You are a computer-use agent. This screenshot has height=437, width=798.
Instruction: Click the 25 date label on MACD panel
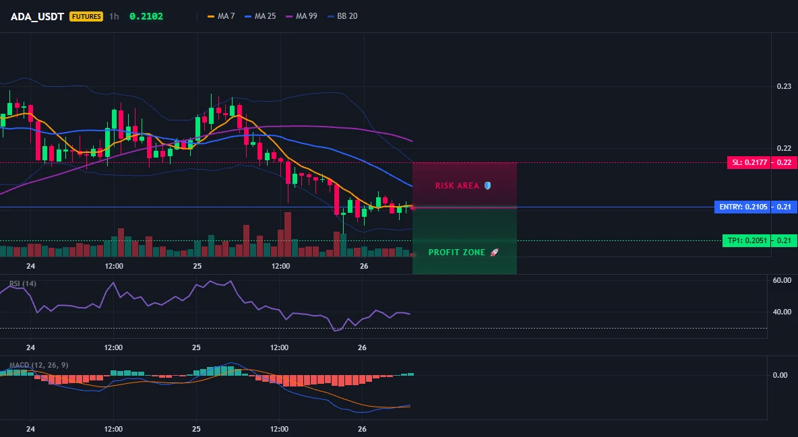click(x=196, y=429)
